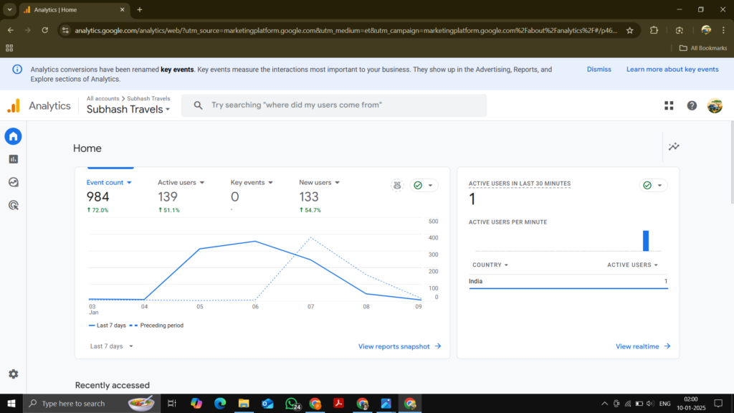Reload the page
This screenshot has width=734, height=413.
coord(45,30)
